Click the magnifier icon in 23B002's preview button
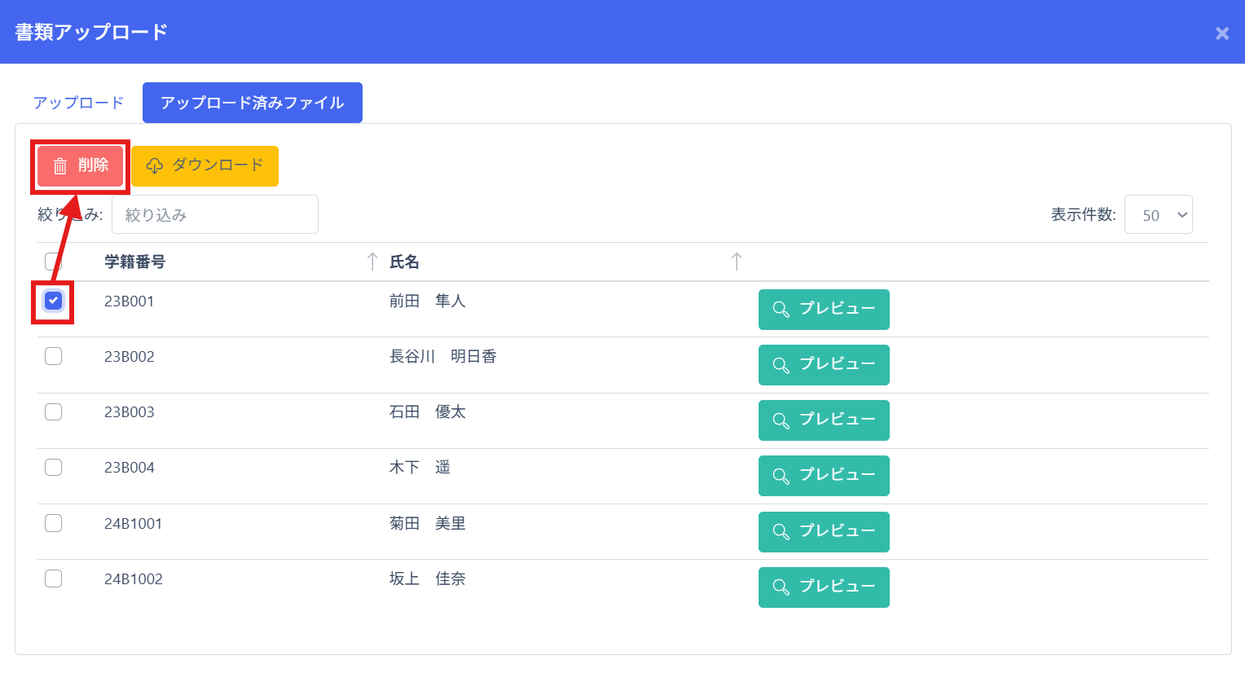This screenshot has width=1245, height=695. [x=781, y=365]
